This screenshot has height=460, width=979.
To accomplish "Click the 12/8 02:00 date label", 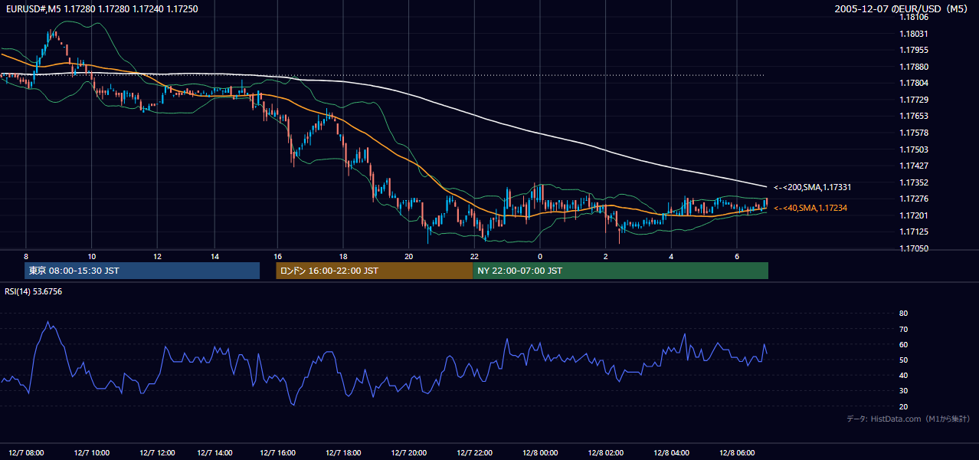I will [x=606, y=453].
